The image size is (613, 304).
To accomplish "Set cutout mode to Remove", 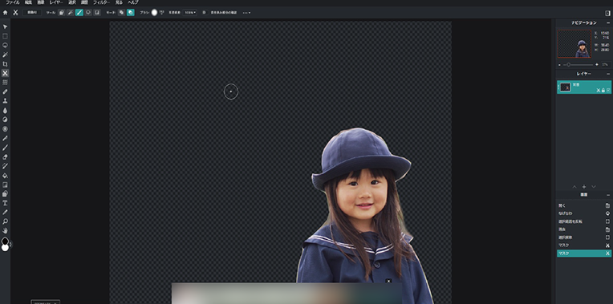I will click(122, 13).
